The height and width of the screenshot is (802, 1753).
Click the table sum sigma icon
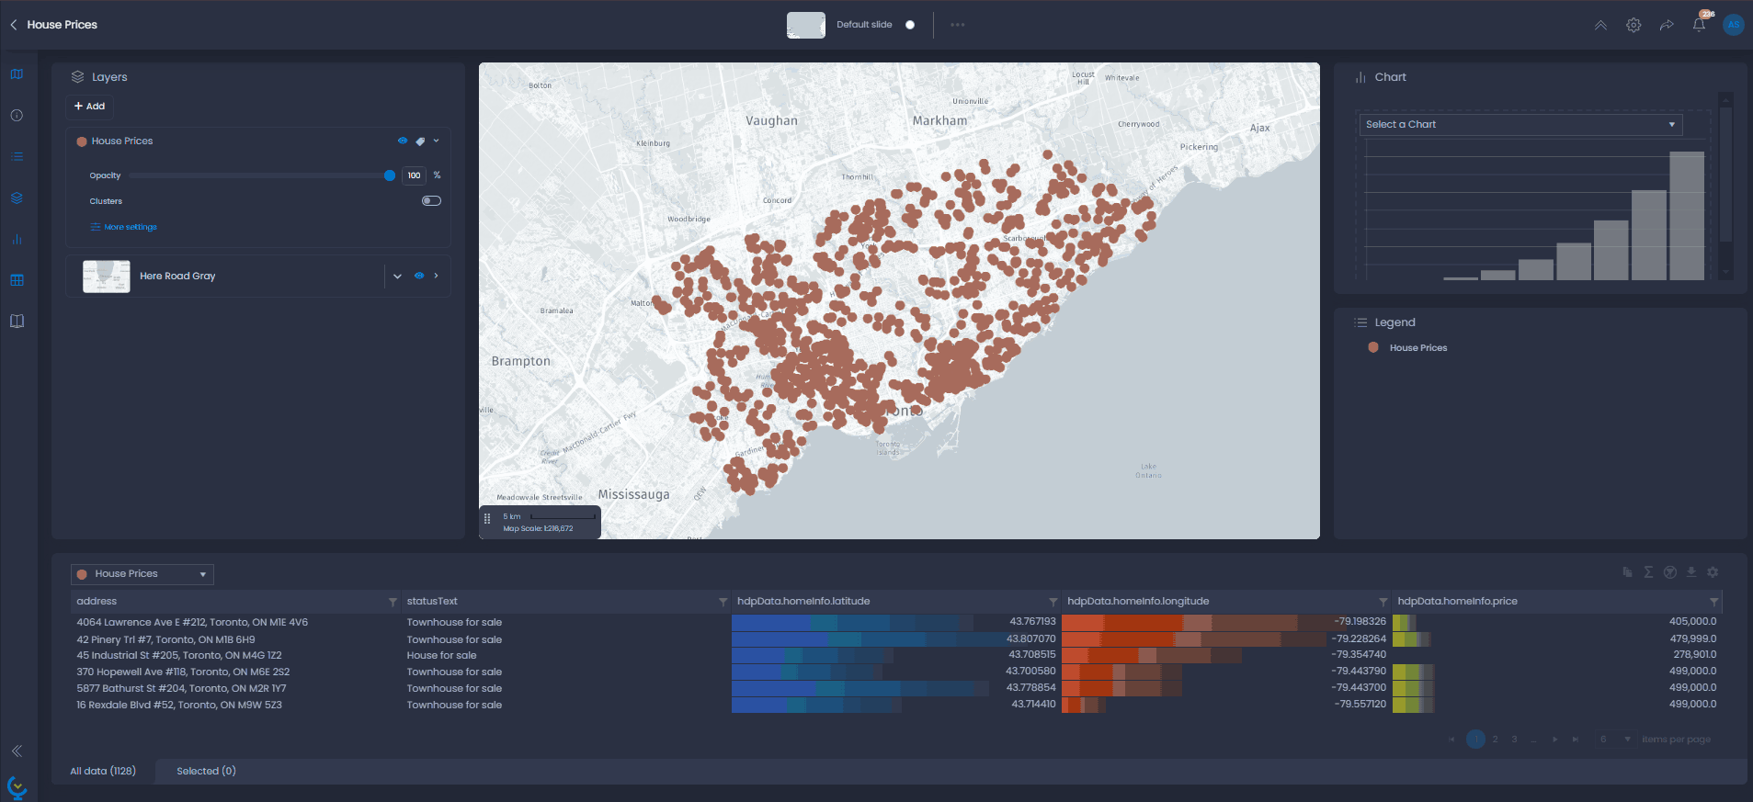point(1648,572)
